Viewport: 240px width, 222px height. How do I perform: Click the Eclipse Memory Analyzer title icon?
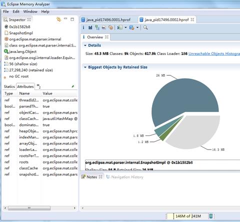pos(3,3)
